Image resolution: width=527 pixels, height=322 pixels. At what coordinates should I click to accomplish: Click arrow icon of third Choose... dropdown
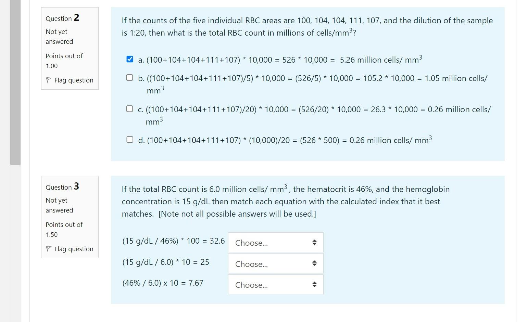(314, 284)
